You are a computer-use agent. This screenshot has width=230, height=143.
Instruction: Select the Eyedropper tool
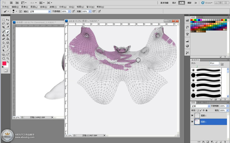point(8,27)
